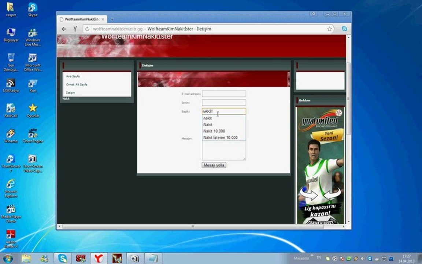Viewport: 422px width, 264px height.
Task: Select 'Nakit İsterim 10.000' suggestion
Action: point(224,137)
